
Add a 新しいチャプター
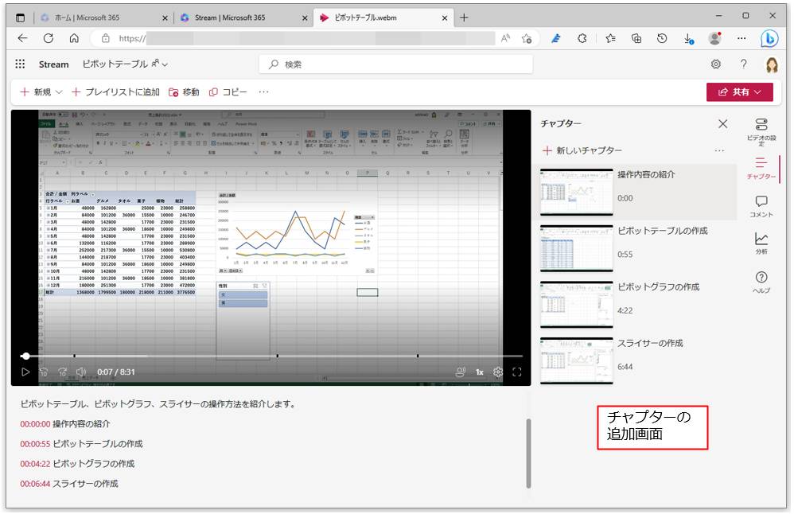pos(582,150)
